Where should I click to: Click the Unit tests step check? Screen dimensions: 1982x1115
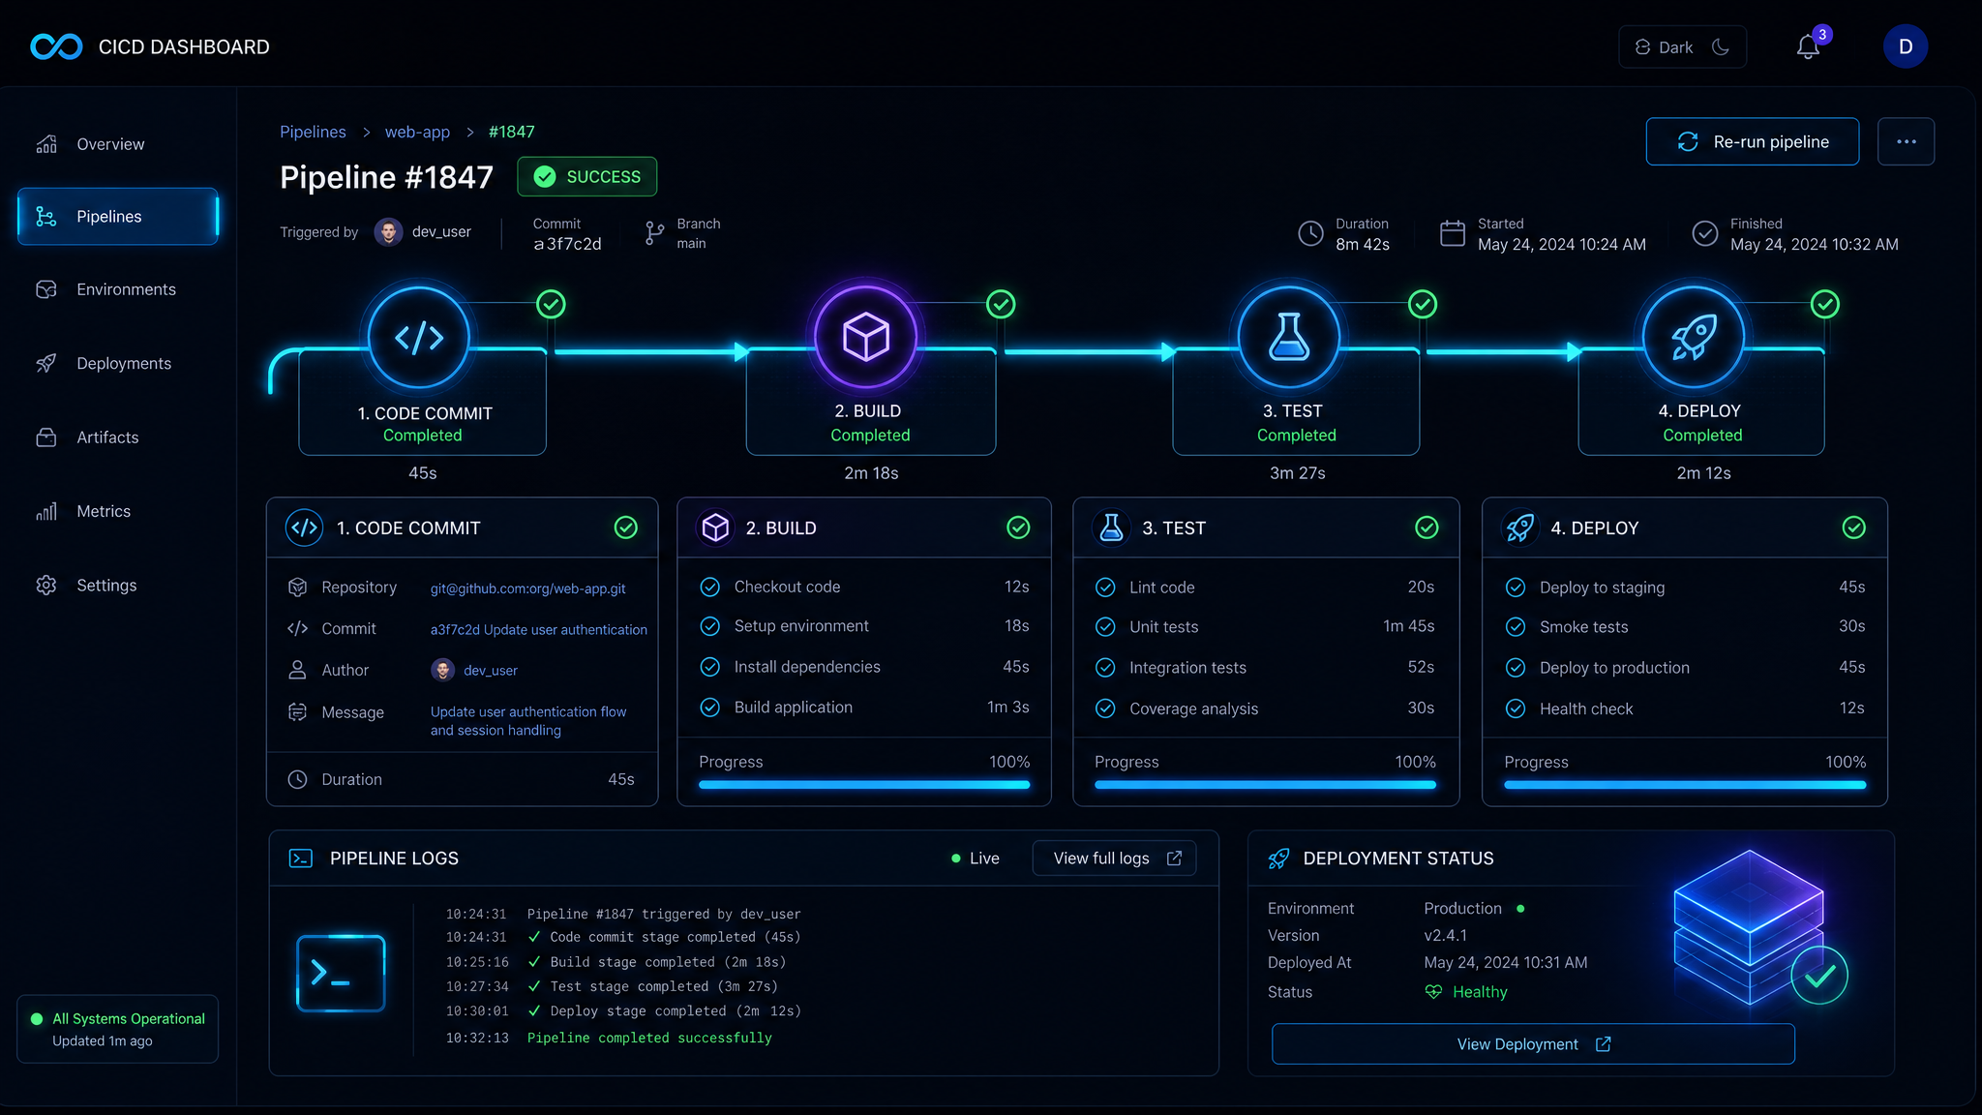coord(1105,627)
